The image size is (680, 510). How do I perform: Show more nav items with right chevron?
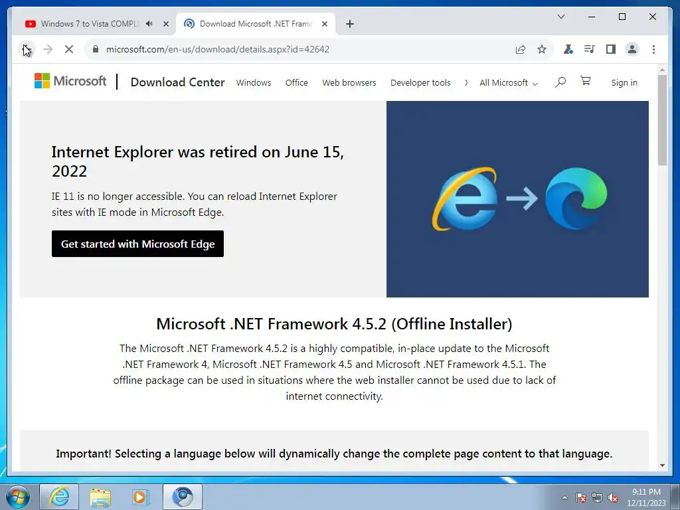click(x=466, y=83)
